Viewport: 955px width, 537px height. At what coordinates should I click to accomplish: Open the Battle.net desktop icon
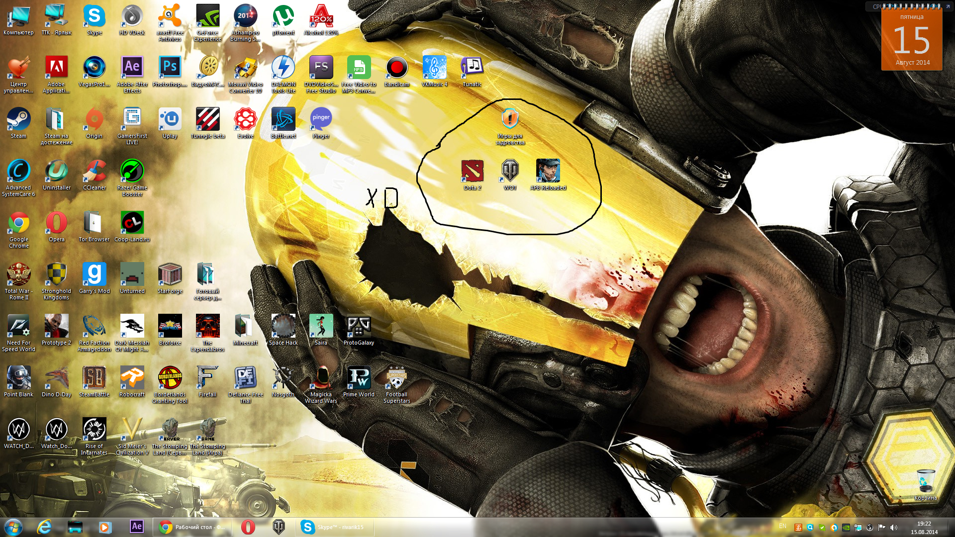click(x=283, y=123)
